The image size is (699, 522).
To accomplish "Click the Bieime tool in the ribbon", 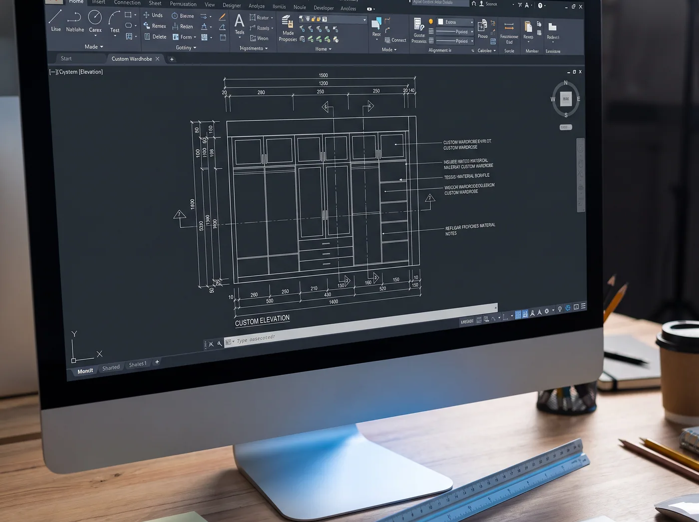I will click(x=183, y=16).
